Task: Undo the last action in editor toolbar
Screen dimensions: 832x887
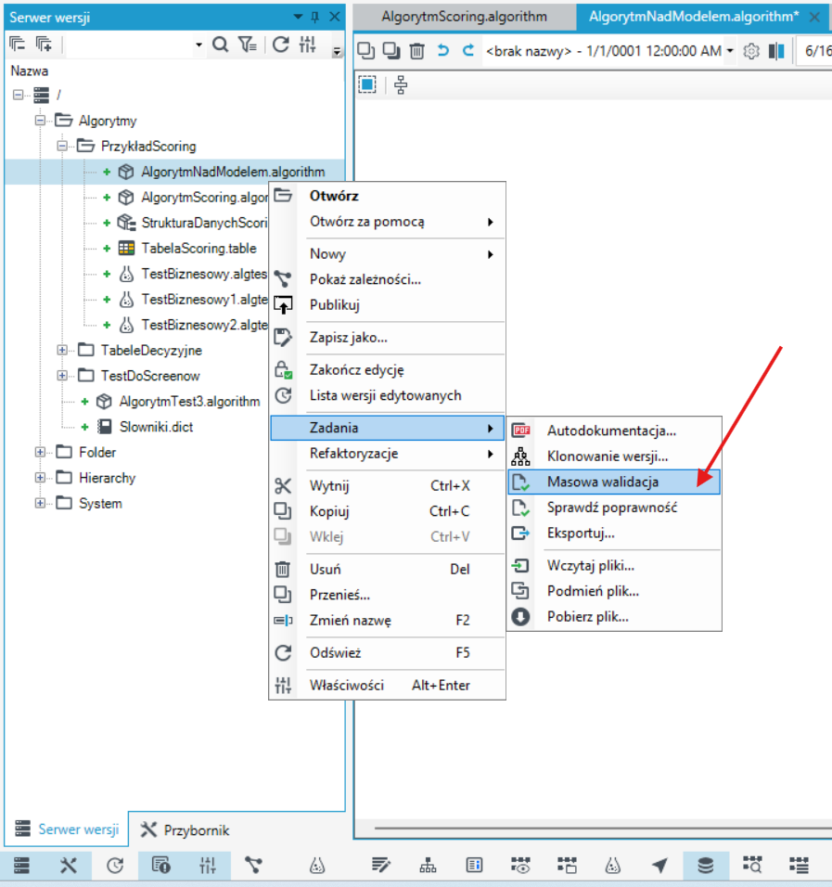Action: click(x=442, y=51)
